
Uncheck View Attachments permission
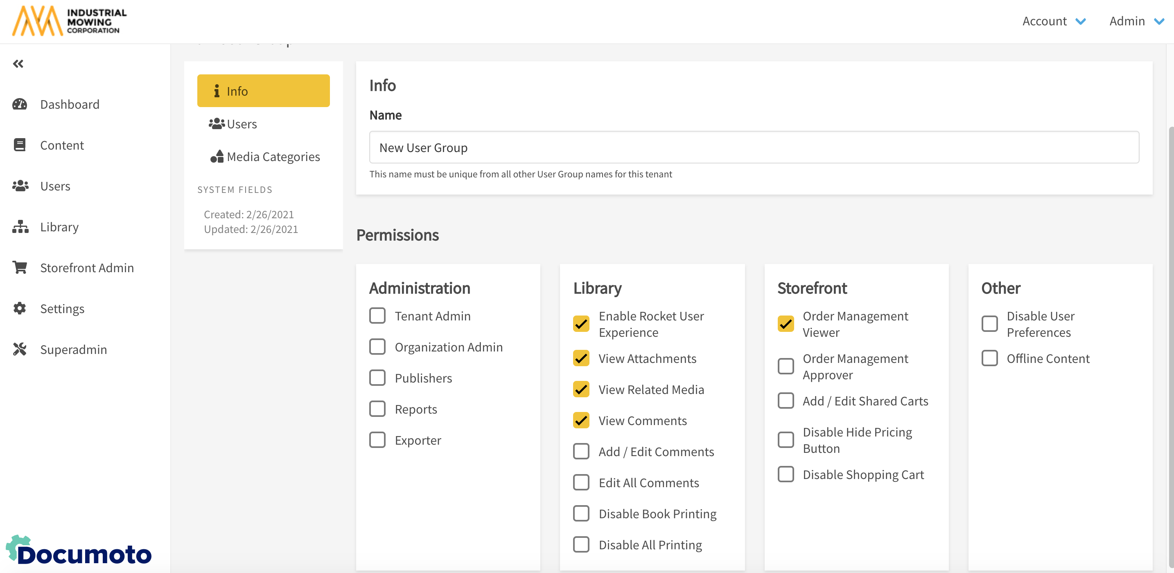[581, 358]
